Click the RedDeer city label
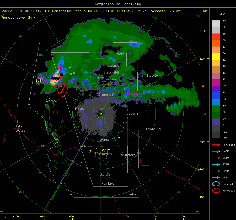The width and height of the screenshot is (236, 220). 111,79
